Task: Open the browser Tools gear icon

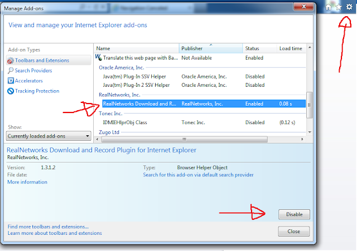Action: 349,7
